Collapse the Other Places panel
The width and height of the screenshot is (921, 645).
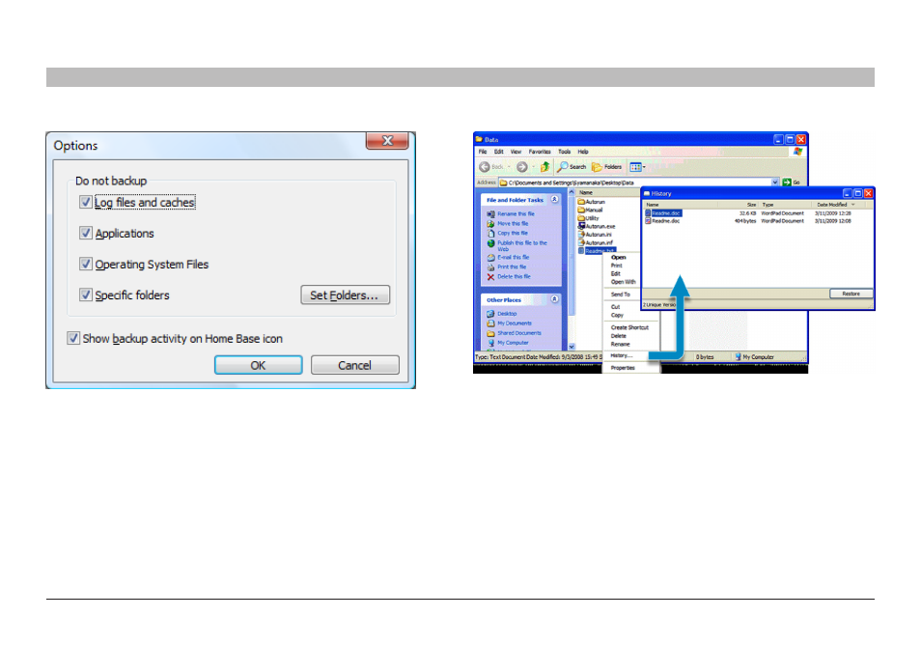554,299
